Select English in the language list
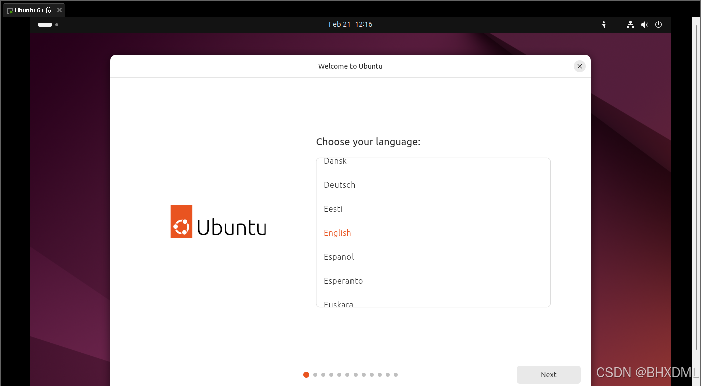Viewport: 701px width, 386px height. tap(433, 233)
